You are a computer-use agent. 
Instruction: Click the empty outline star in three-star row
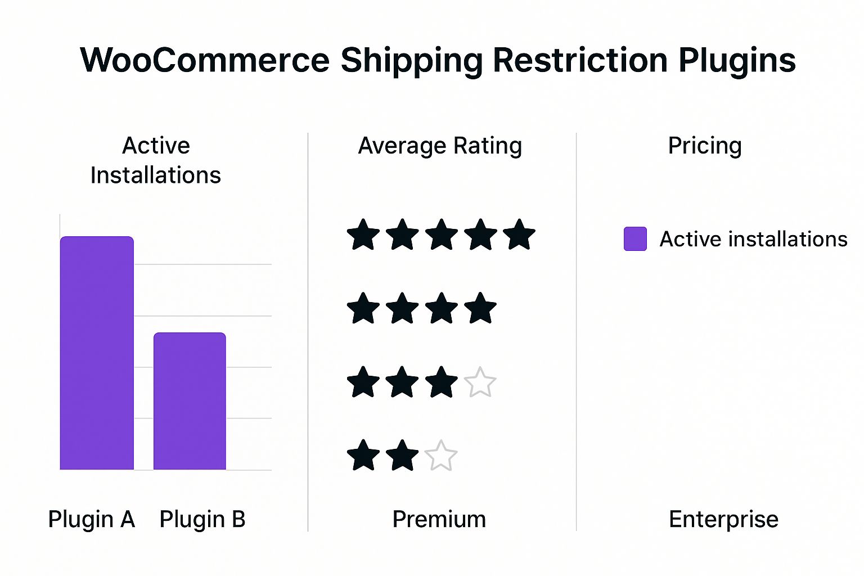[480, 382]
